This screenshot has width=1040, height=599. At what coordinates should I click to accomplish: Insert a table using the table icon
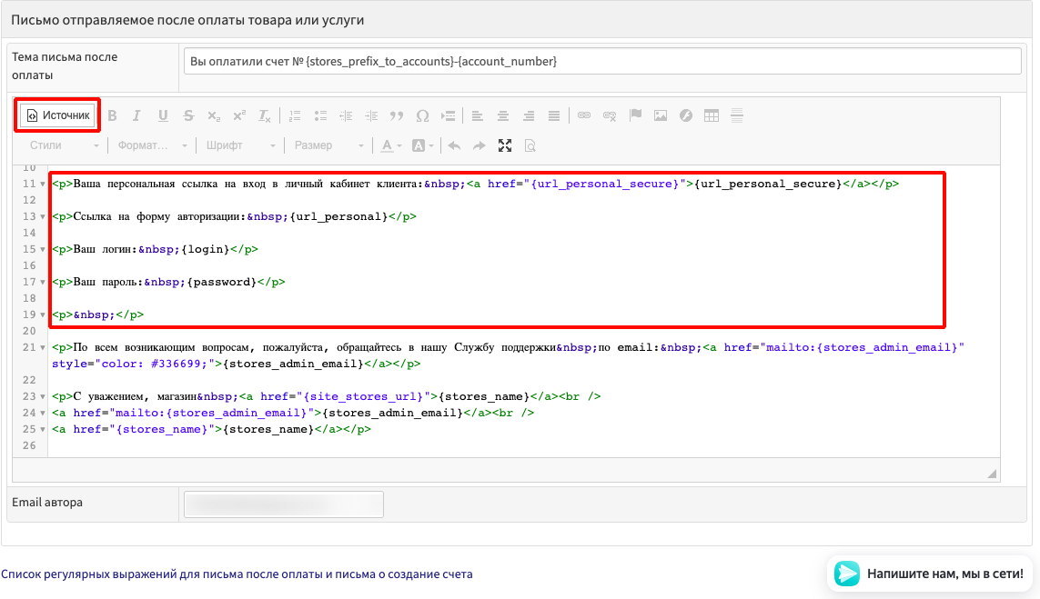(712, 115)
